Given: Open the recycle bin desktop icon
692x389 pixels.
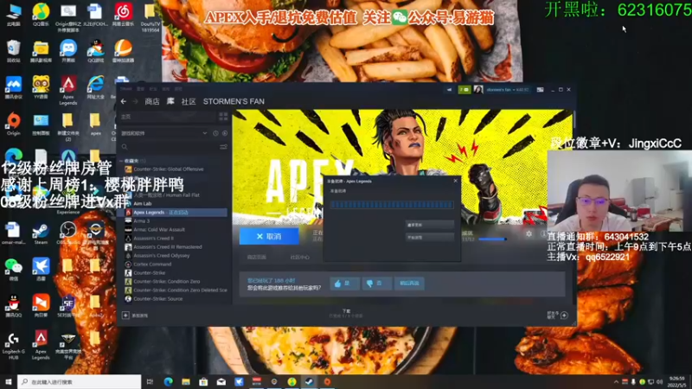Looking at the screenshot, I should (x=13, y=51).
